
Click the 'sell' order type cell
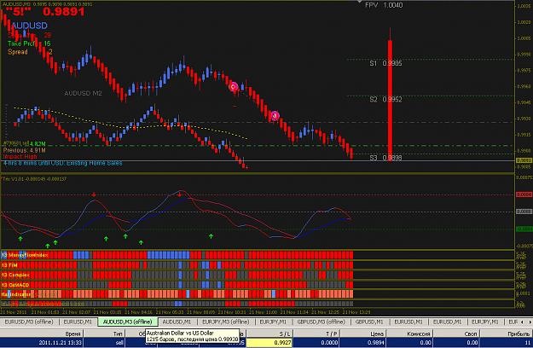click(x=104, y=343)
